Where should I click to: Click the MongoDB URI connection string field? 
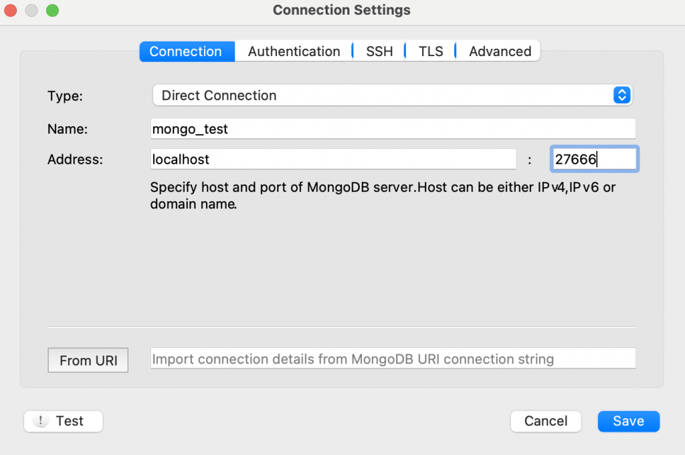(x=393, y=359)
